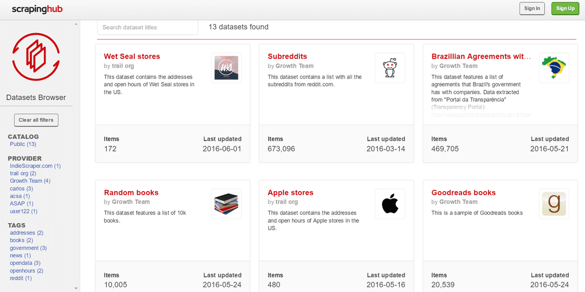Click the 20,539 items count
This screenshot has width=585, height=292.
click(x=443, y=285)
